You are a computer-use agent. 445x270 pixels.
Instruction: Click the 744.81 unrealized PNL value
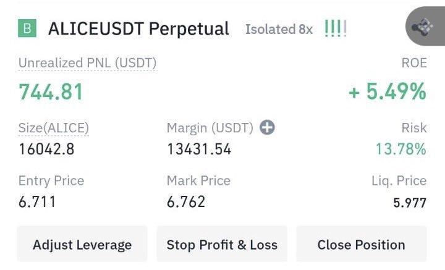click(x=51, y=92)
